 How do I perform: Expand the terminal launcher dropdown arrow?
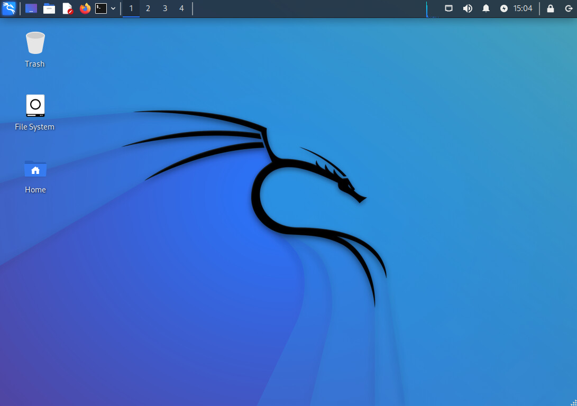pos(113,8)
